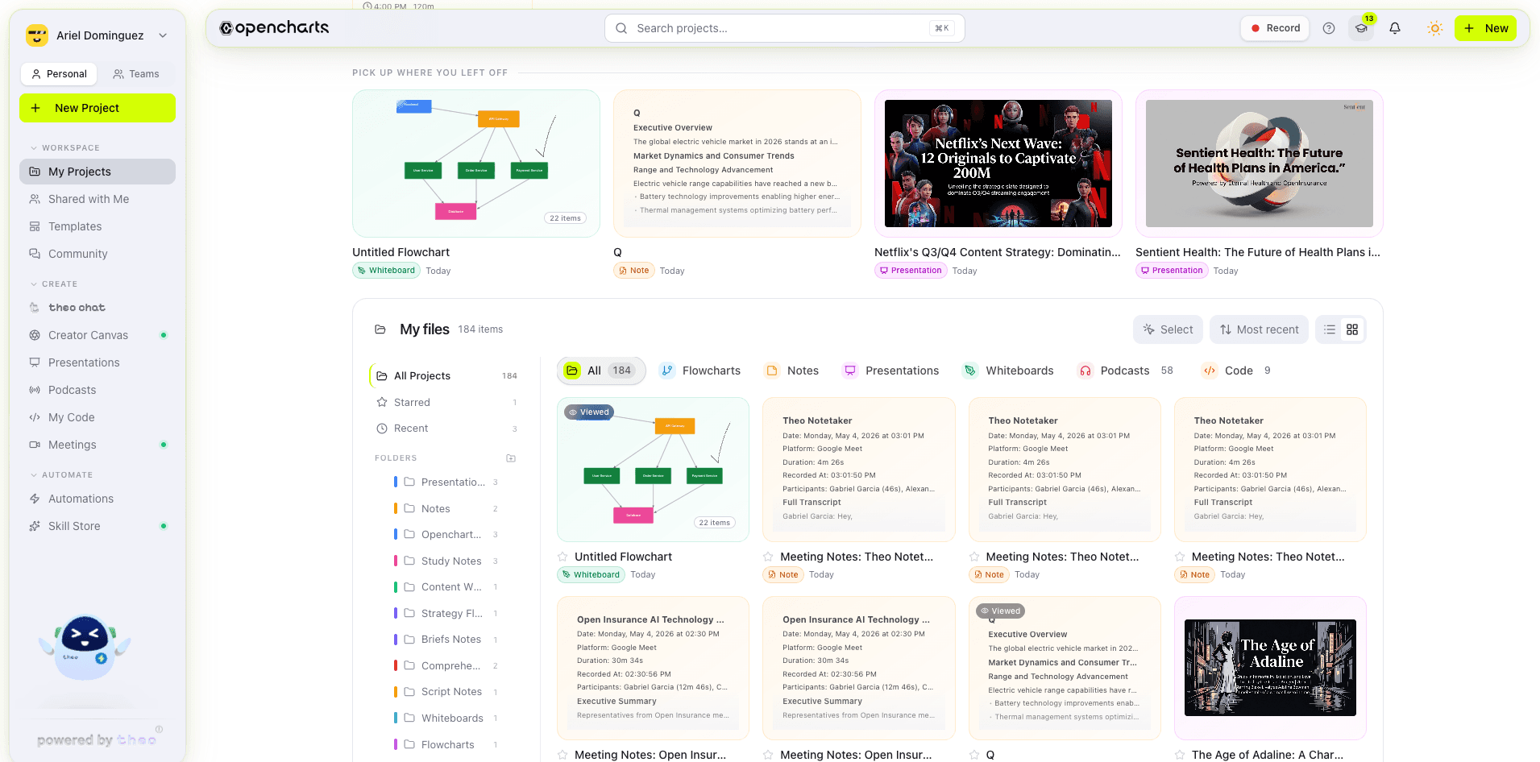Switch to the Personal workspace tab
1540x762 pixels.
[59, 74]
